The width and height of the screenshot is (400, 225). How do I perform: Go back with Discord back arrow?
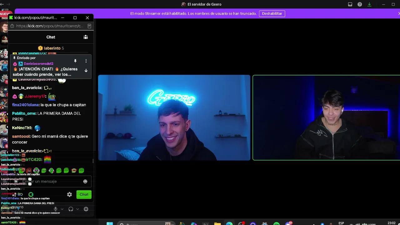(2, 4)
